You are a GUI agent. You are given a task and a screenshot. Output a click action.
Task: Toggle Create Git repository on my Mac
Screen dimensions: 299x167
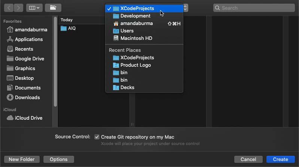tap(97, 137)
